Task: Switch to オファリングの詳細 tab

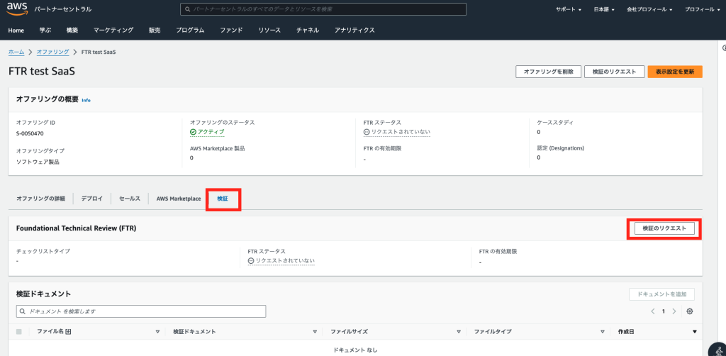Action: pyautogui.click(x=40, y=199)
